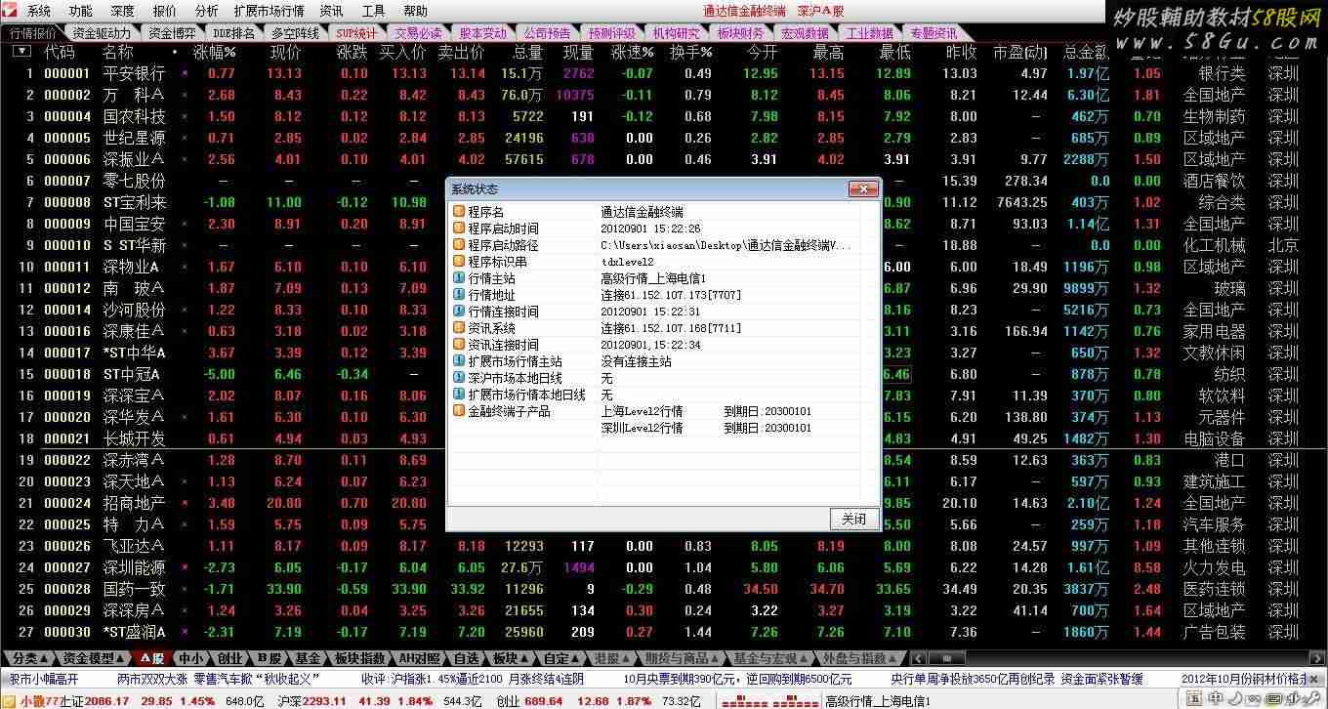Click 行情主站 value 高级行情_上海电信1 in dialog

coord(653,278)
